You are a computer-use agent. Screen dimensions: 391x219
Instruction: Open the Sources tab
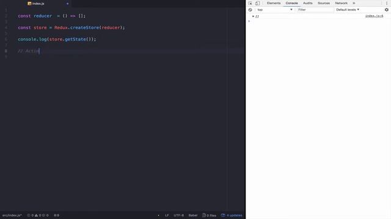[x=324, y=3]
